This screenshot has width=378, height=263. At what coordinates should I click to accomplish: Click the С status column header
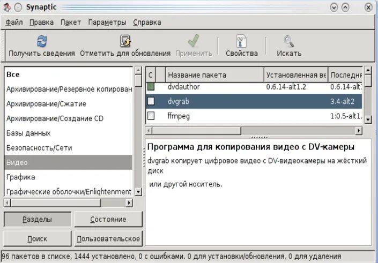(x=151, y=75)
